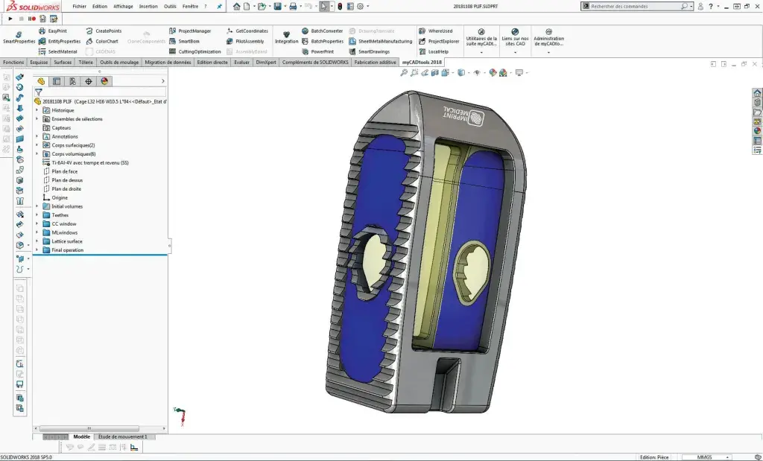Open the SheetMetalManufacturing tool
763x461 pixels.
point(385,42)
